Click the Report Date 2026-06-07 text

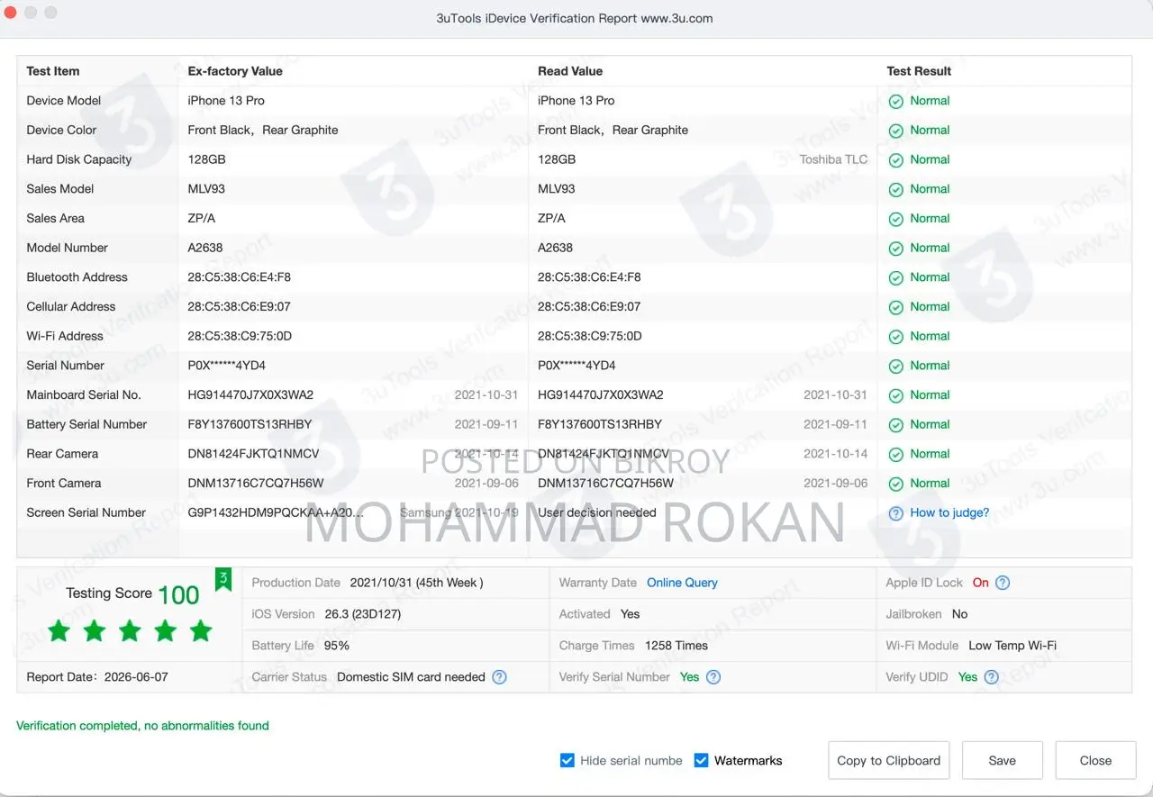97,677
